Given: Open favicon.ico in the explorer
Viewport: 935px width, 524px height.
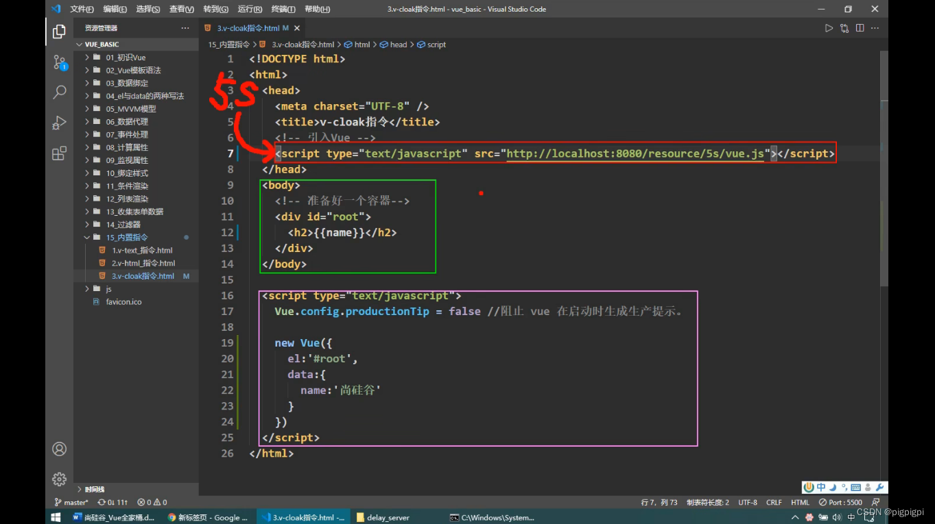Looking at the screenshot, I should [x=136, y=301].
